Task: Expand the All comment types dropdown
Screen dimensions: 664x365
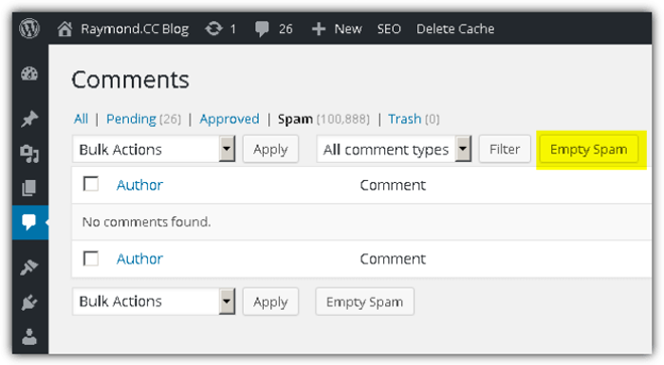Action: [394, 149]
